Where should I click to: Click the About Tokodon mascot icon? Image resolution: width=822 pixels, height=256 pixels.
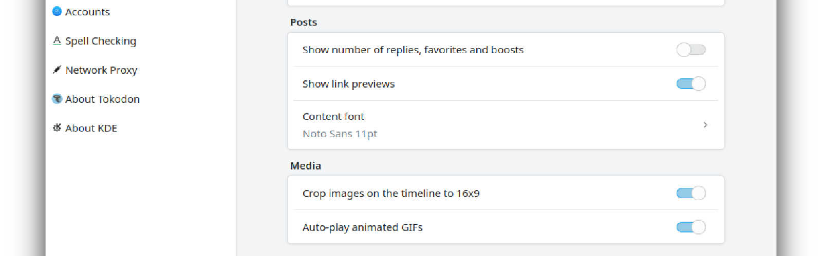click(x=57, y=99)
